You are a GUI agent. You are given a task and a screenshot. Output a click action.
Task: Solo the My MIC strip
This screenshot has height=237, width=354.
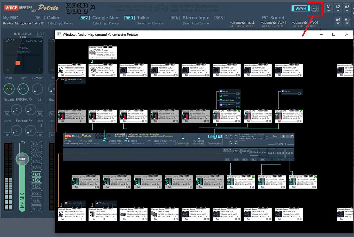[x=36, y=201]
